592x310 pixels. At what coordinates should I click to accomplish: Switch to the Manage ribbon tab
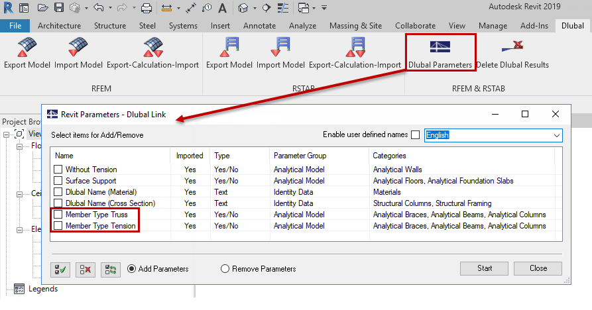(493, 26)
